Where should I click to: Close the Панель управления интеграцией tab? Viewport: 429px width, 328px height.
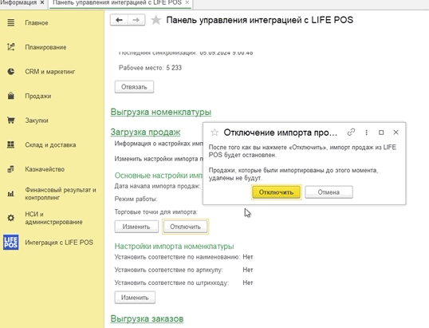187,2
